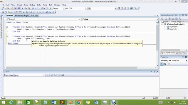Click the Open File folder icon

click(x=12, y=8)
